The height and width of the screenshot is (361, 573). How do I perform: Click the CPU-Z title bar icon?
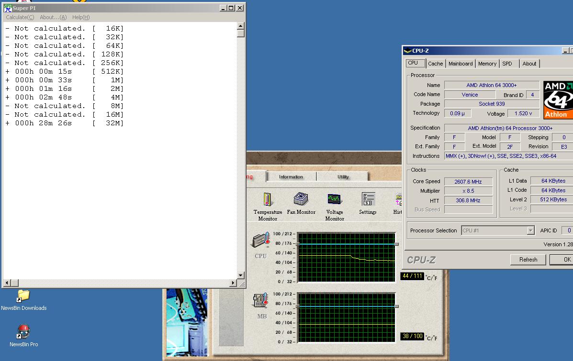tap(407, 51)
